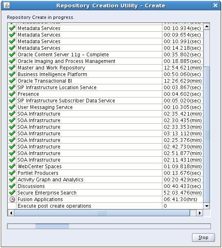Click the Java icon in the title bar
The height and width of the screenshot is (248, 222).
click(x=7, y=5)
